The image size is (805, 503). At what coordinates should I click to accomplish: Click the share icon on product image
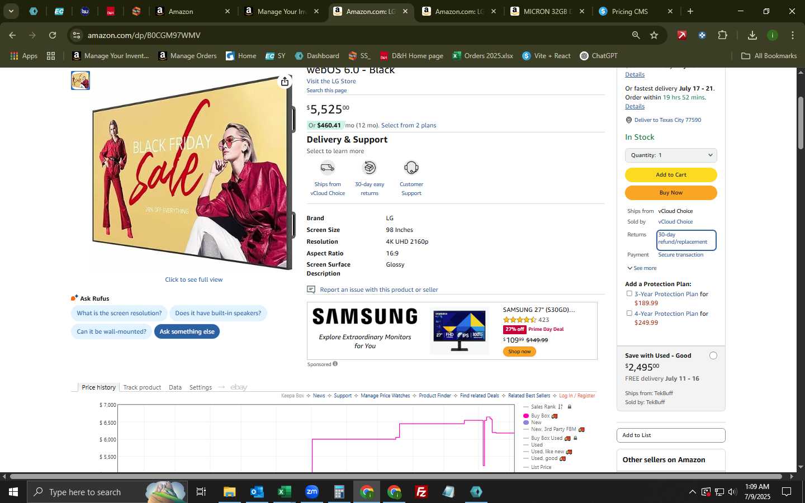click(x=285, y=82)
